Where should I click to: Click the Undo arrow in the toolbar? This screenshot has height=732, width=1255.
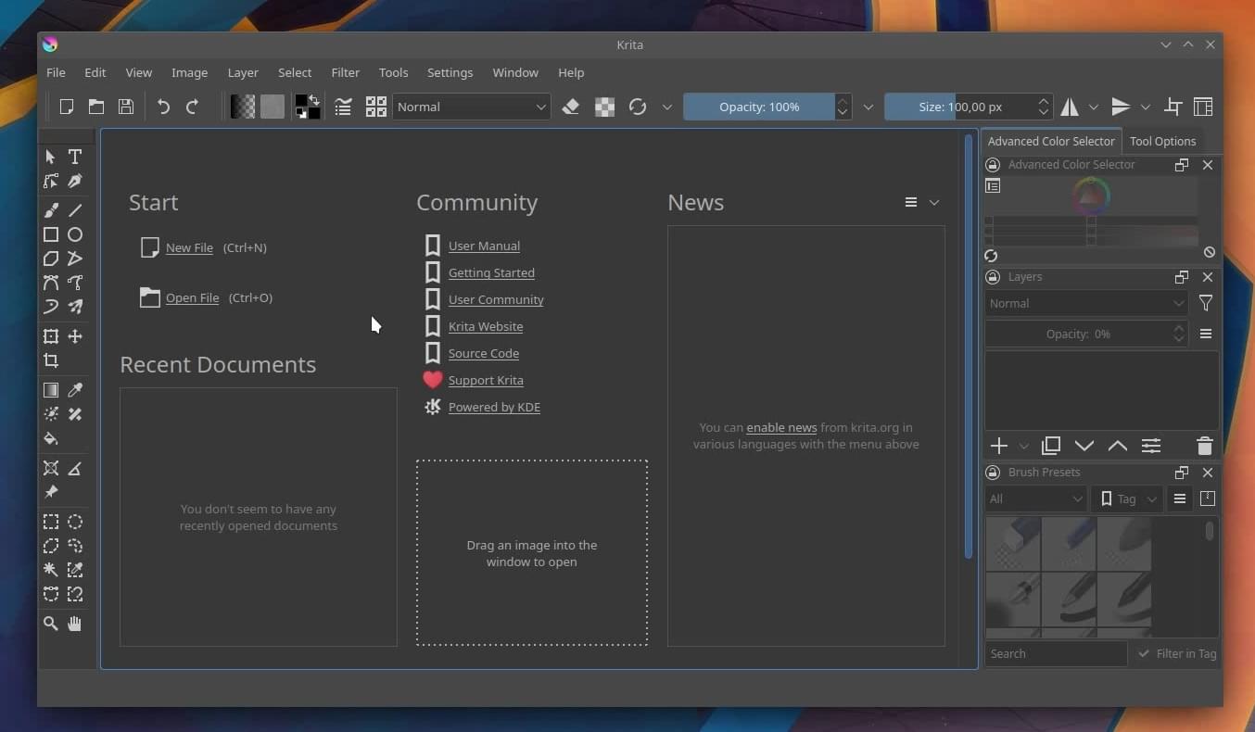163,107
